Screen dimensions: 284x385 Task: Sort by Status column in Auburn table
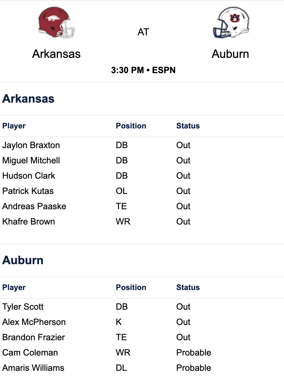[188, 287]
